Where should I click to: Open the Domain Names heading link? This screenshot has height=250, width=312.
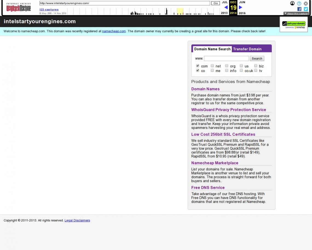(205, 89)
